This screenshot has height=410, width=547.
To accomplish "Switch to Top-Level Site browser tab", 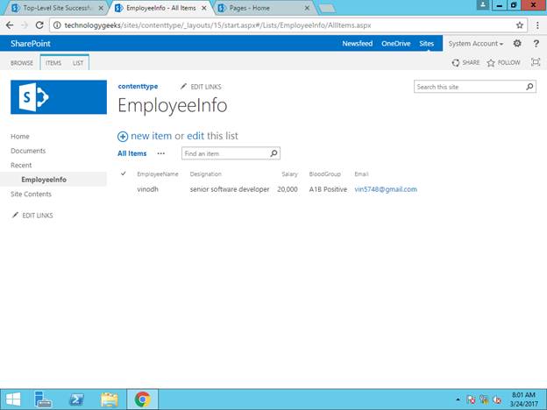I will [56, 8].
